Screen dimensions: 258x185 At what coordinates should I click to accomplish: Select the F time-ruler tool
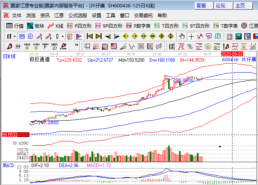[x=45, y=47]
